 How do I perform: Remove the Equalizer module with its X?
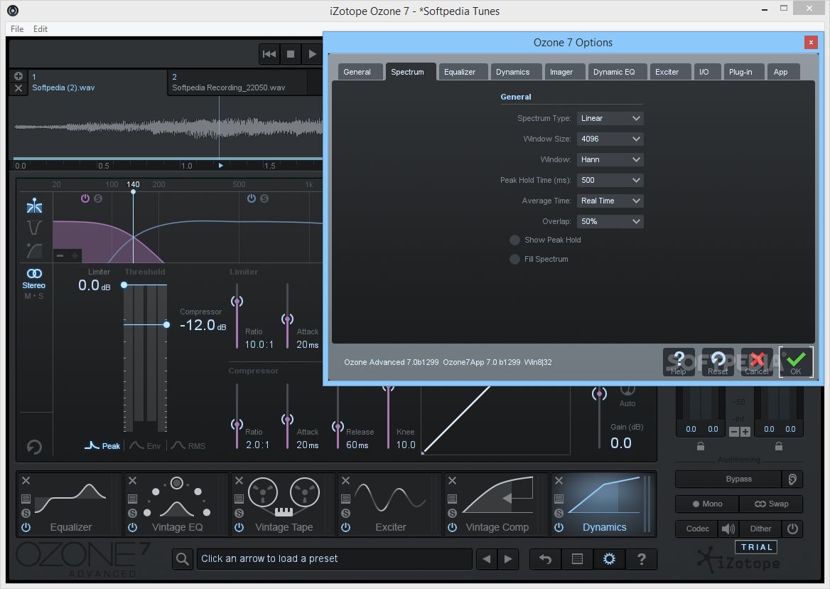coord(26,481)
